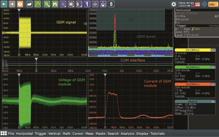
Task: Collapse the Ch2Wfm1 signal panel
Action: click(x=212, y=67)
